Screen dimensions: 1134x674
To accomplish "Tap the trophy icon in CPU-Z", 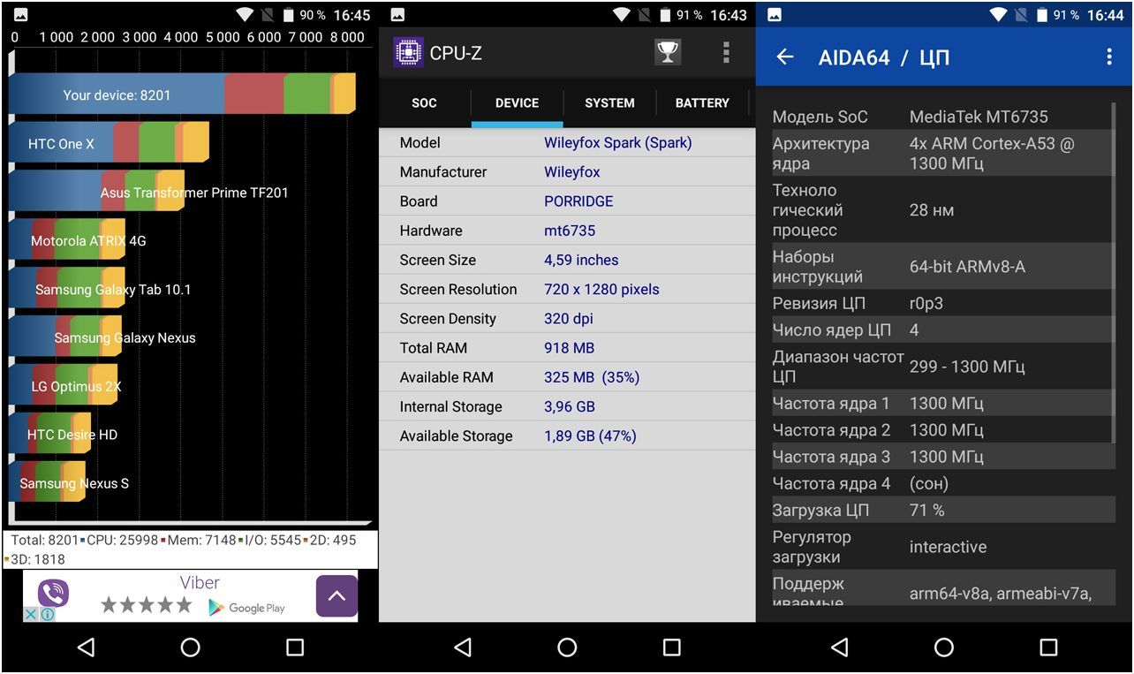I will (x=668, y=53).
